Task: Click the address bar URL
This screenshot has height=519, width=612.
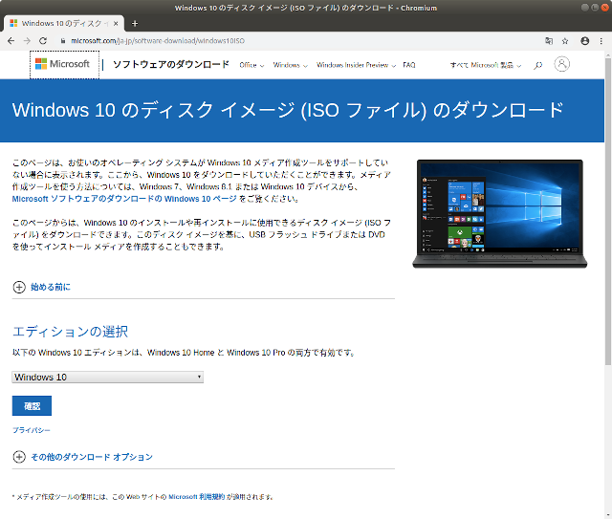Action: [x=158, y=41]
